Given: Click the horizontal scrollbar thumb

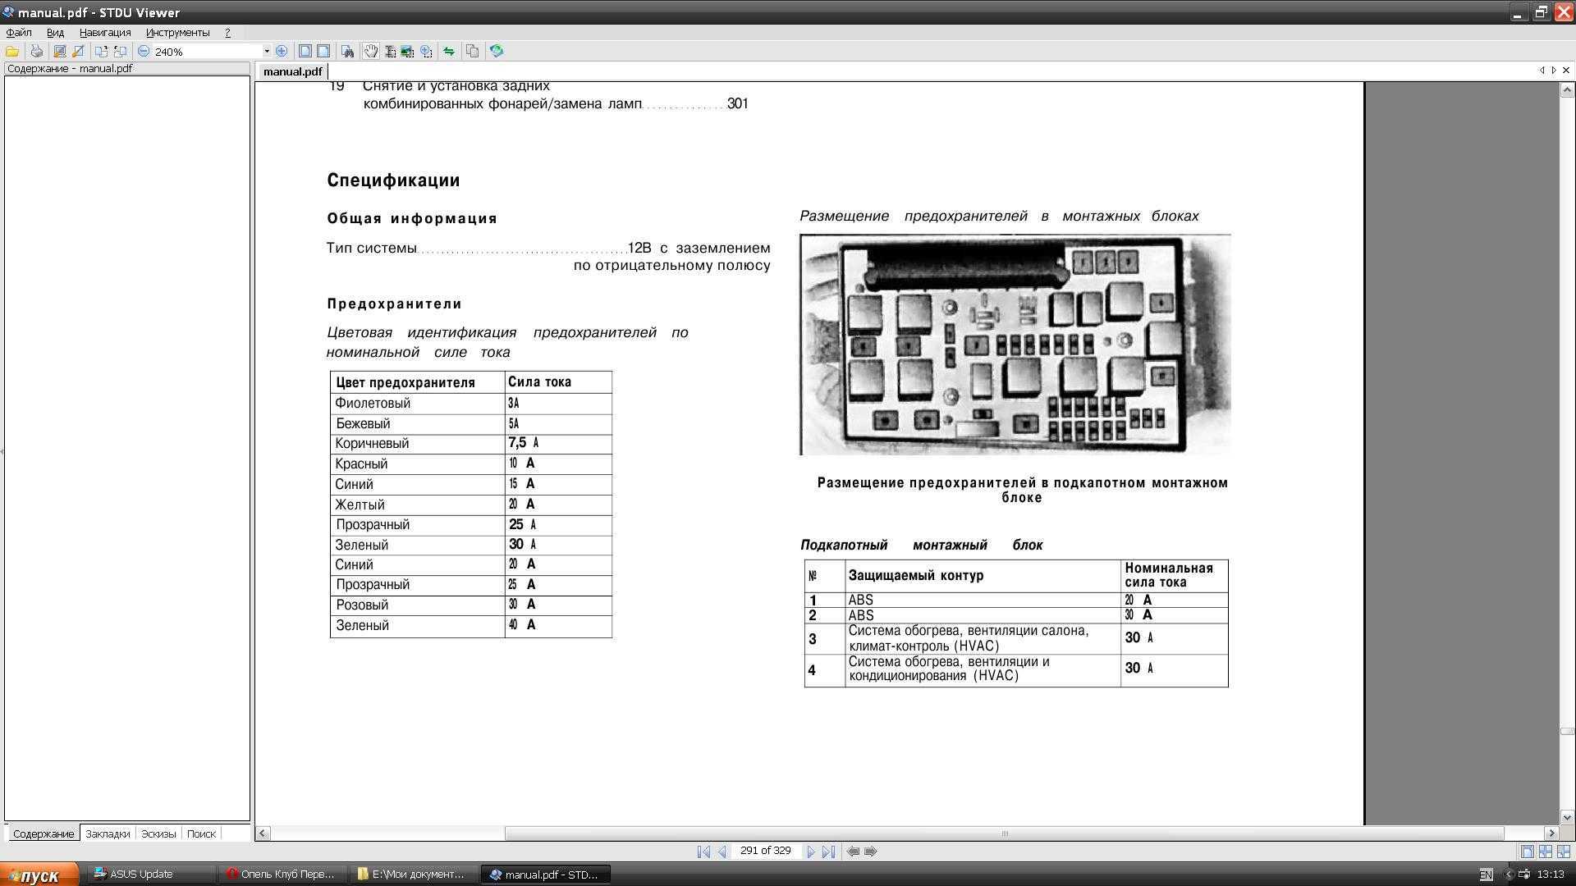Looking at the screenshot, I should click(x=1005, y=833).
